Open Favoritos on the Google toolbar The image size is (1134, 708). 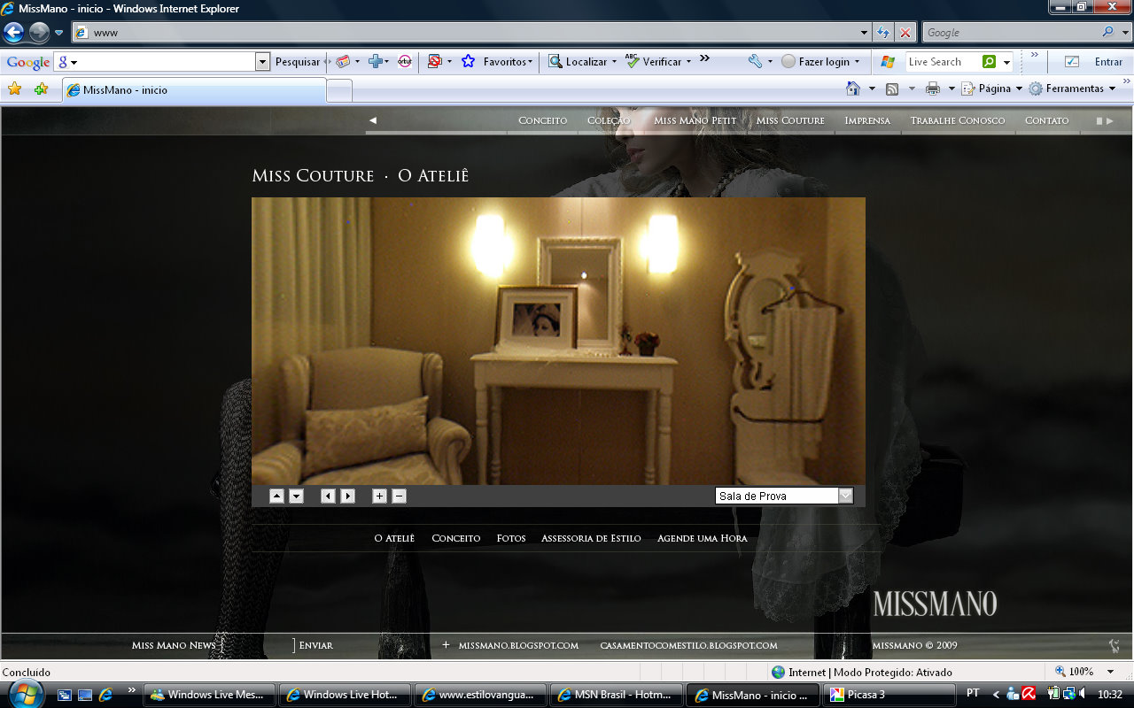[508, 62]
